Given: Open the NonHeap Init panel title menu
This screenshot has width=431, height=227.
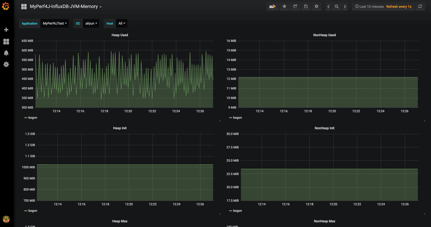Looking at the screenshot, I should point(325,128).
